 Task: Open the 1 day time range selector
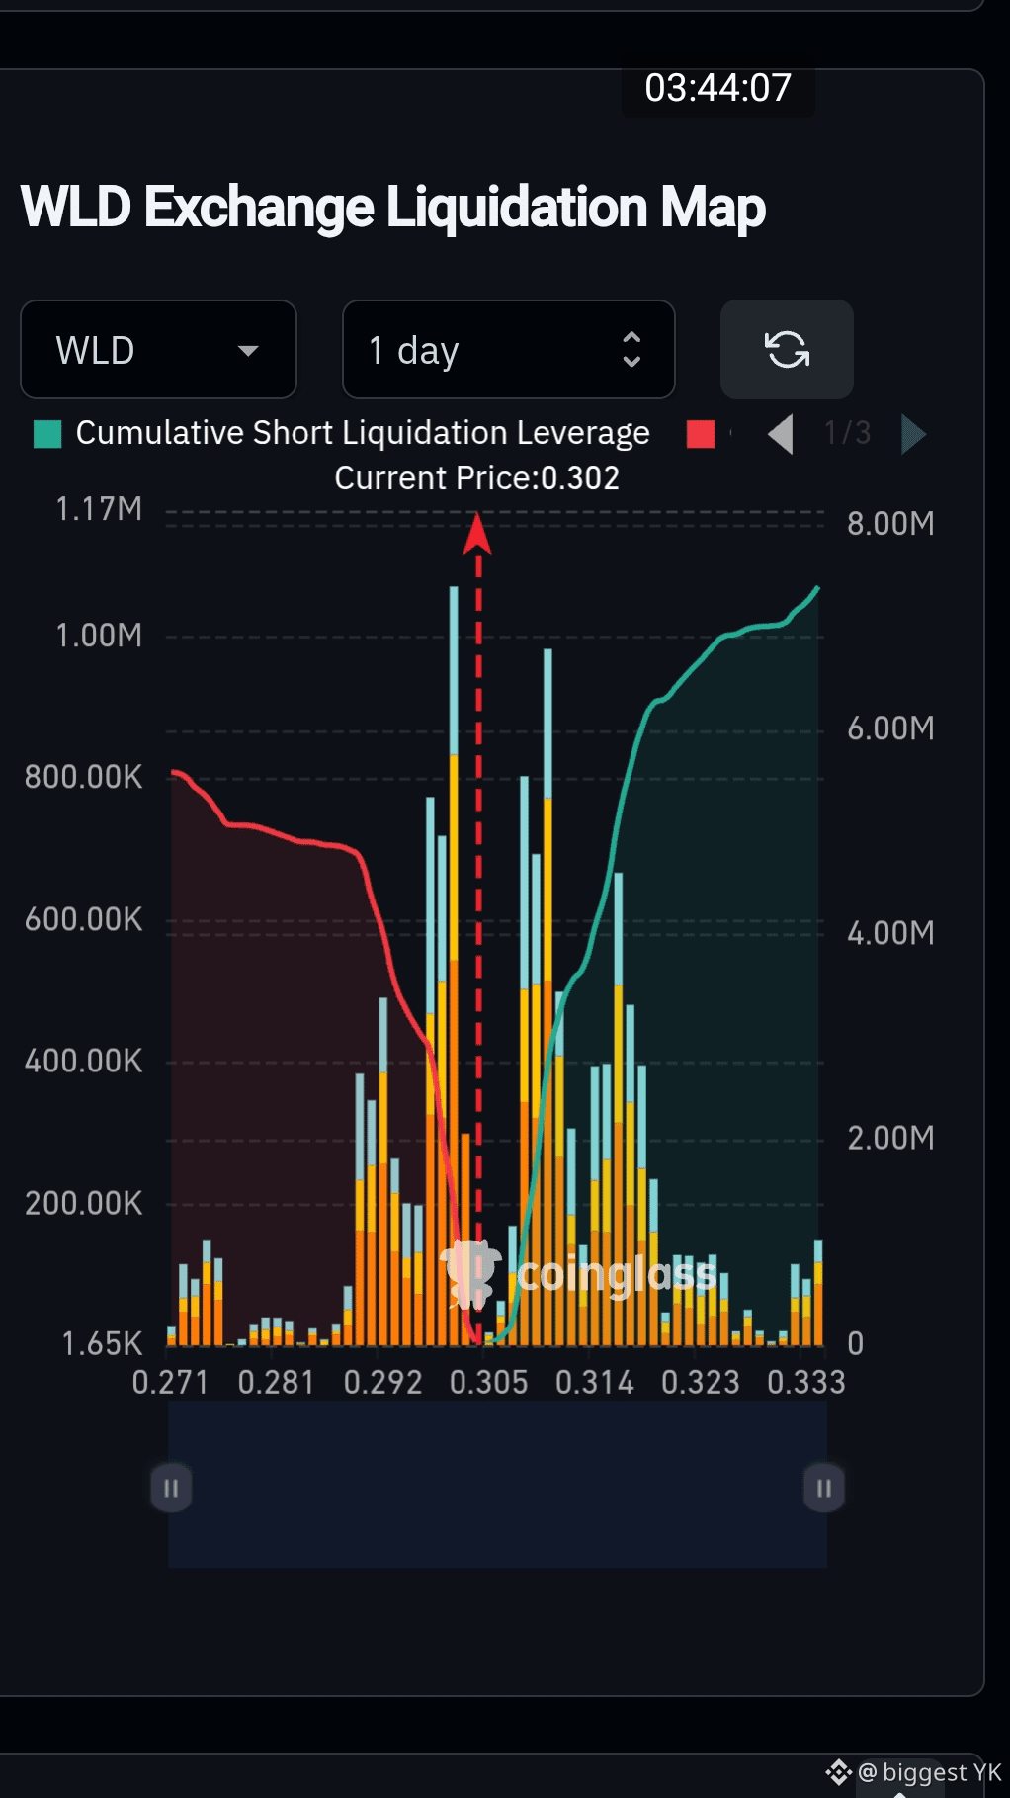(x=508, y=350)
